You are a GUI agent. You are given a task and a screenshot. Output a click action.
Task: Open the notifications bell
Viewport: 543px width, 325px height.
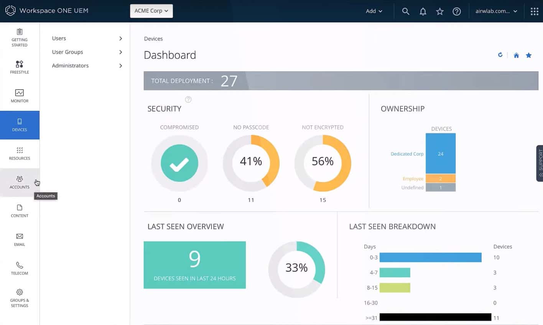423,11
